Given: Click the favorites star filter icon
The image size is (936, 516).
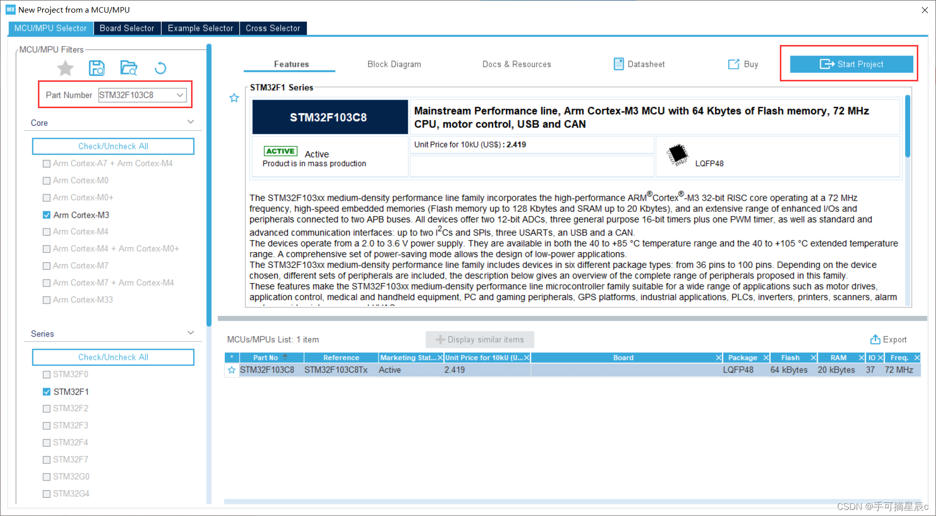Looking at the screenshot, I should coord(65,68).
